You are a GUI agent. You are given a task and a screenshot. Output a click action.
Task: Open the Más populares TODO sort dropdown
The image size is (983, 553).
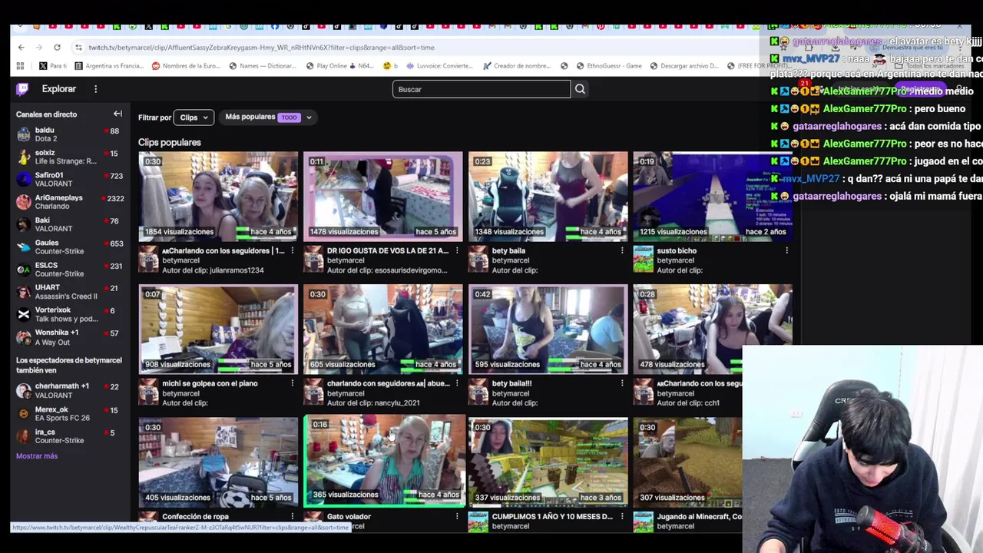click(268, 118)
